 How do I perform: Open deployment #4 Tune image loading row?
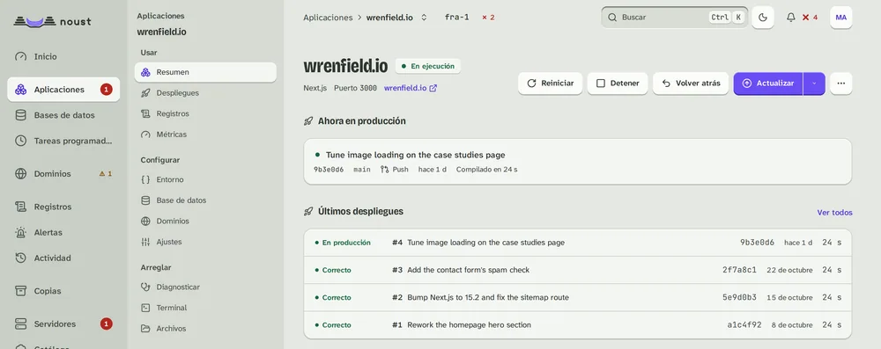(x=578, y=243)
